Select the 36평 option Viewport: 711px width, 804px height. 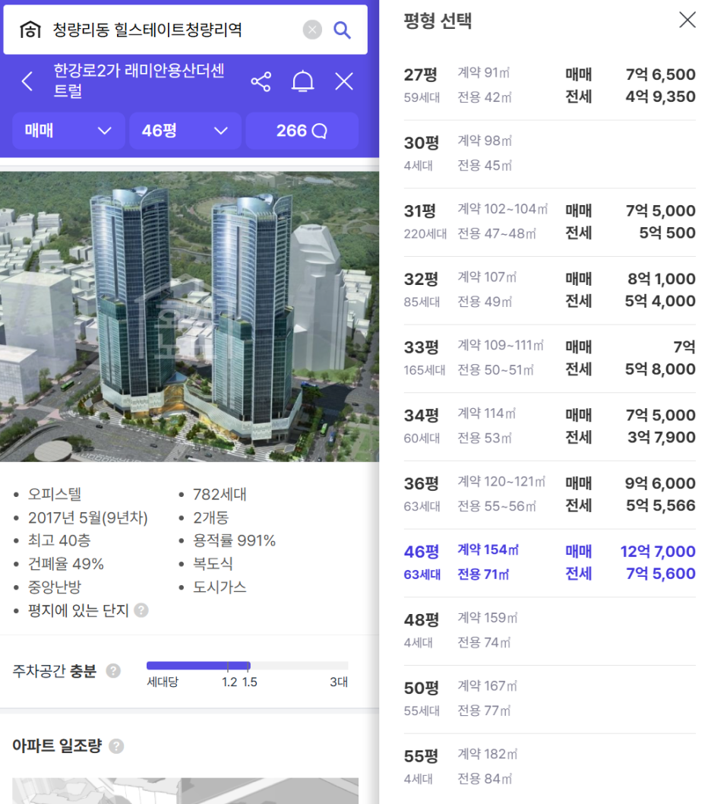pyautogui.click(x=549, y=495)
